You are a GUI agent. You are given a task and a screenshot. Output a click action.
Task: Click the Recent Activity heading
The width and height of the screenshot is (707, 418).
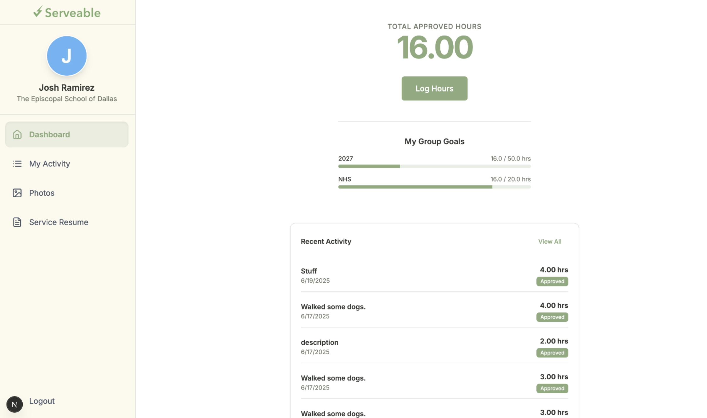(x=326, y=241)
